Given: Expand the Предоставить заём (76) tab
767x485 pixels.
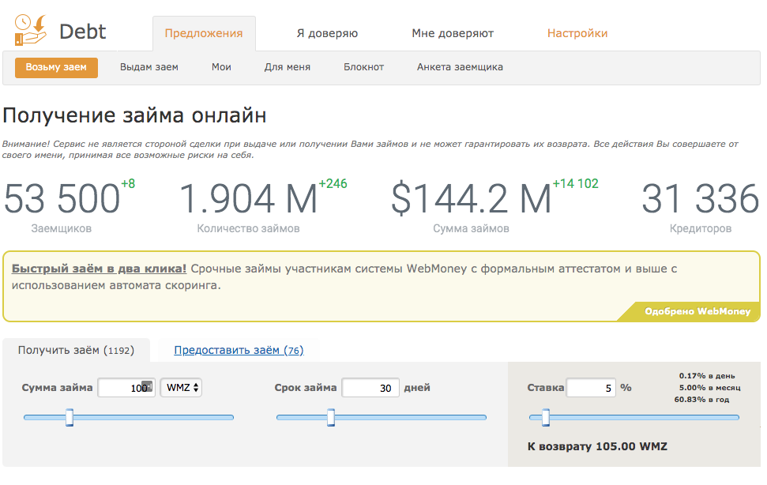Looking at the screenshot, I should click(x=238, y=350).
